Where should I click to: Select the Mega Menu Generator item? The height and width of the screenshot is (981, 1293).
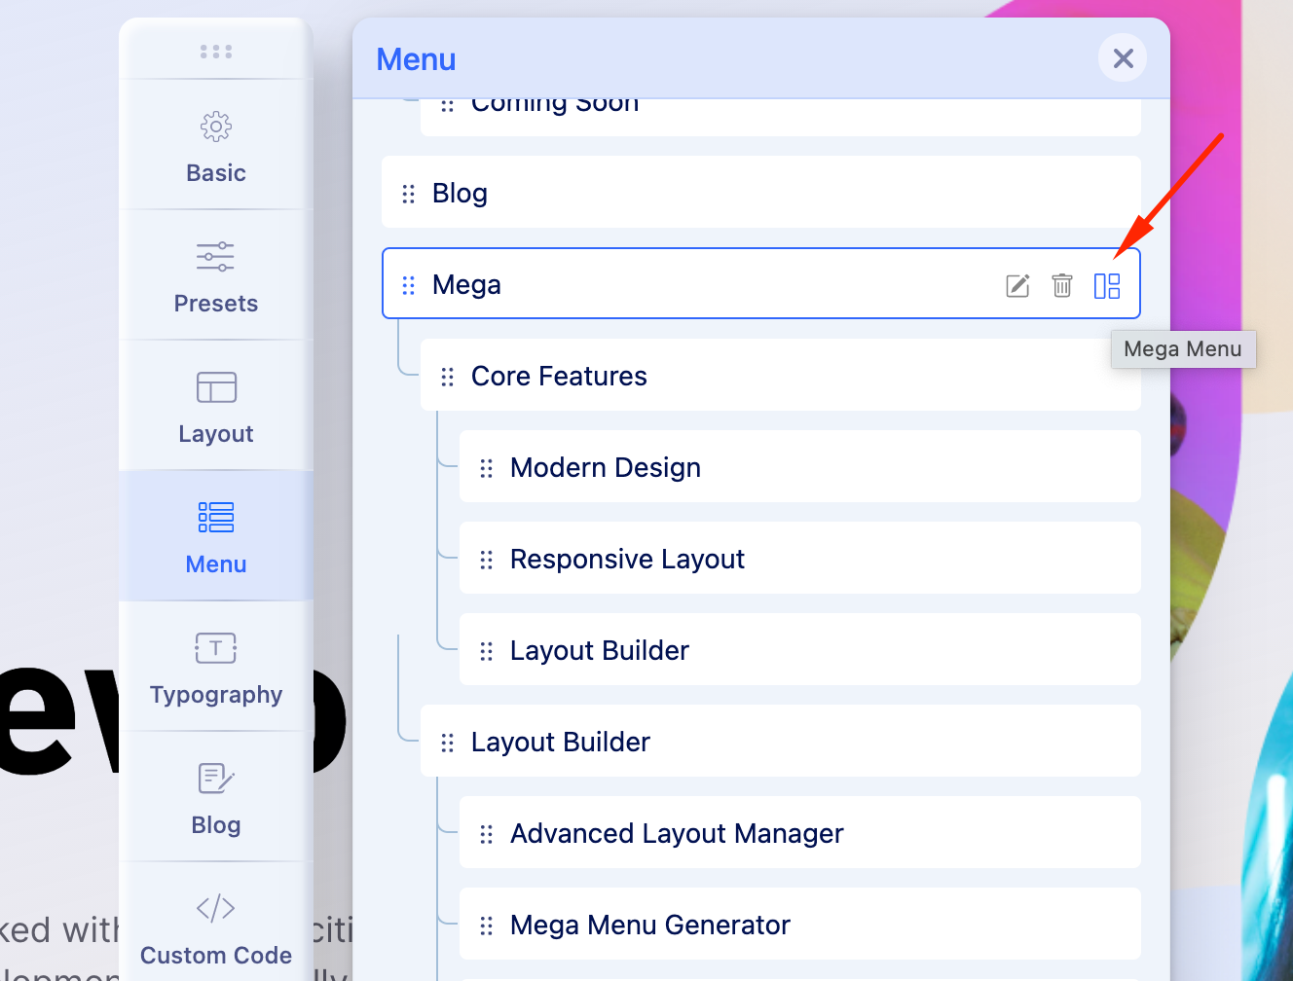[800, 924]
